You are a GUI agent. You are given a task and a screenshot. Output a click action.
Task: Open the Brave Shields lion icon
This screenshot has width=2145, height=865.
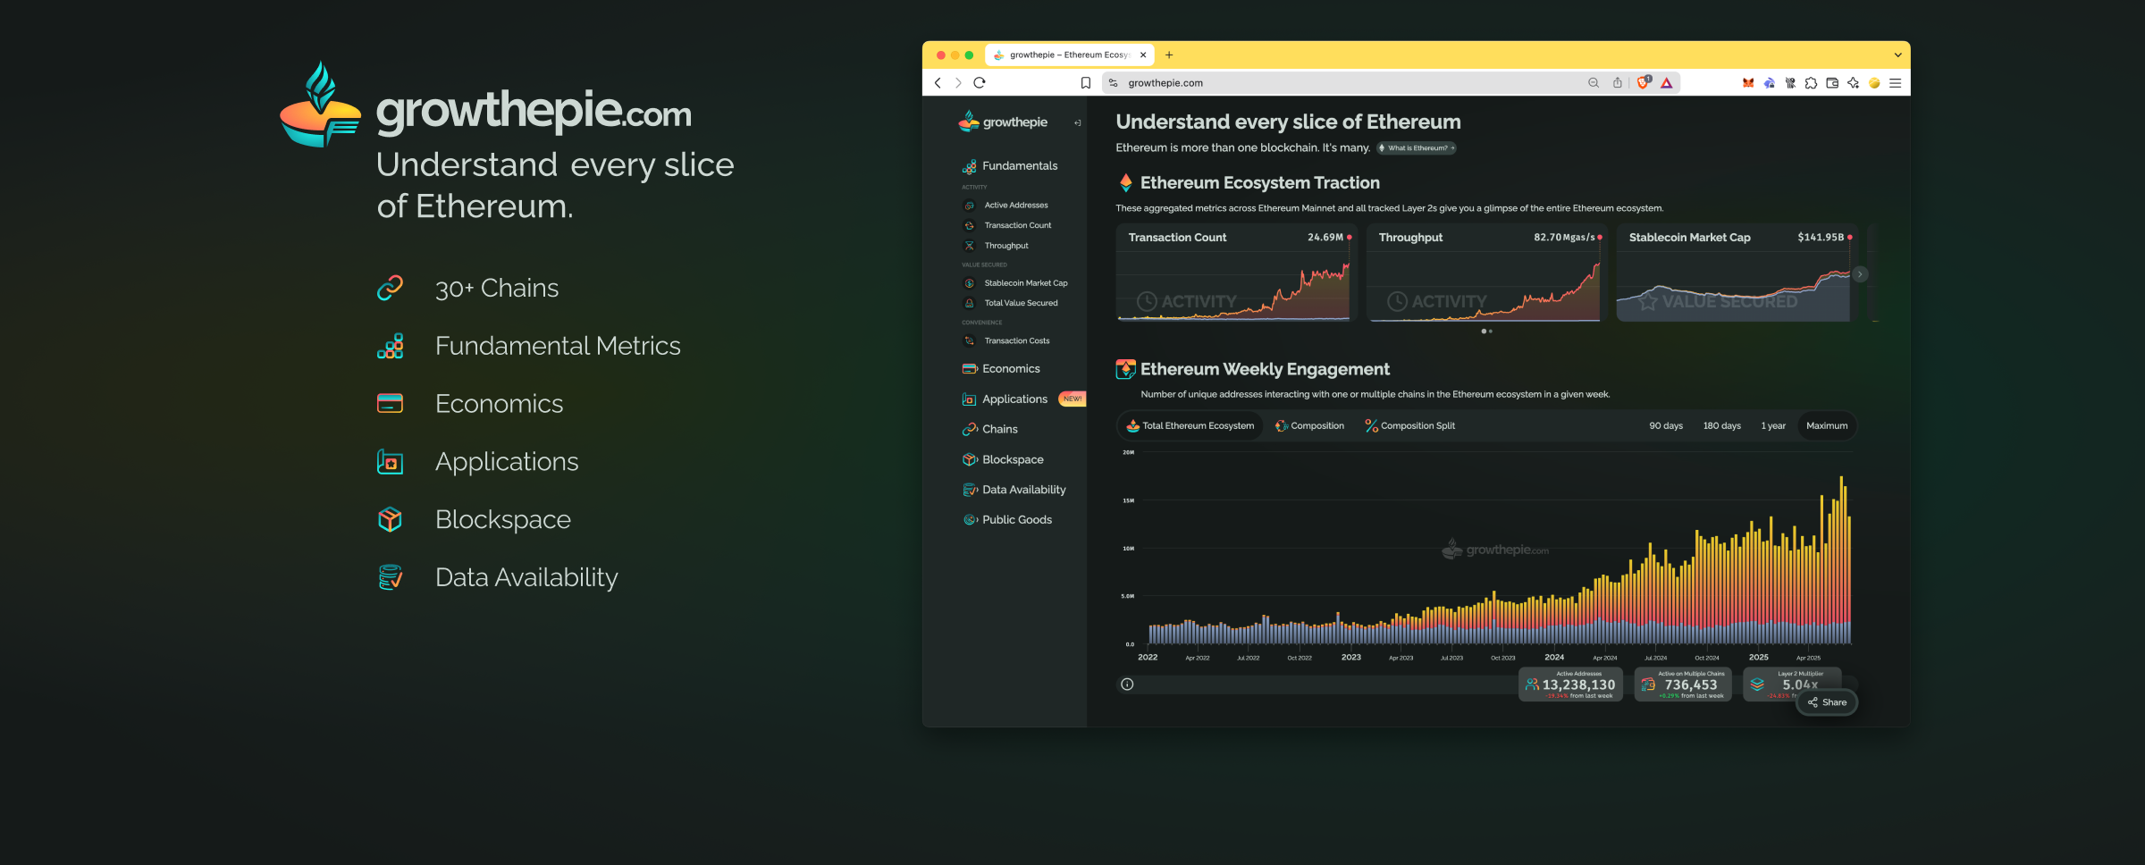tap(1644, 83)
